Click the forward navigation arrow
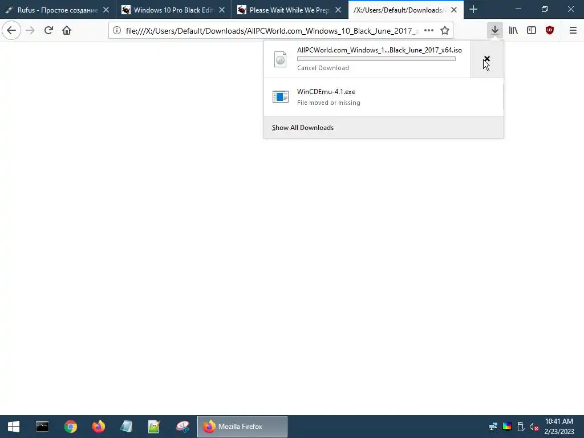Viewport: 584px width, 438px height. (31, 30)
